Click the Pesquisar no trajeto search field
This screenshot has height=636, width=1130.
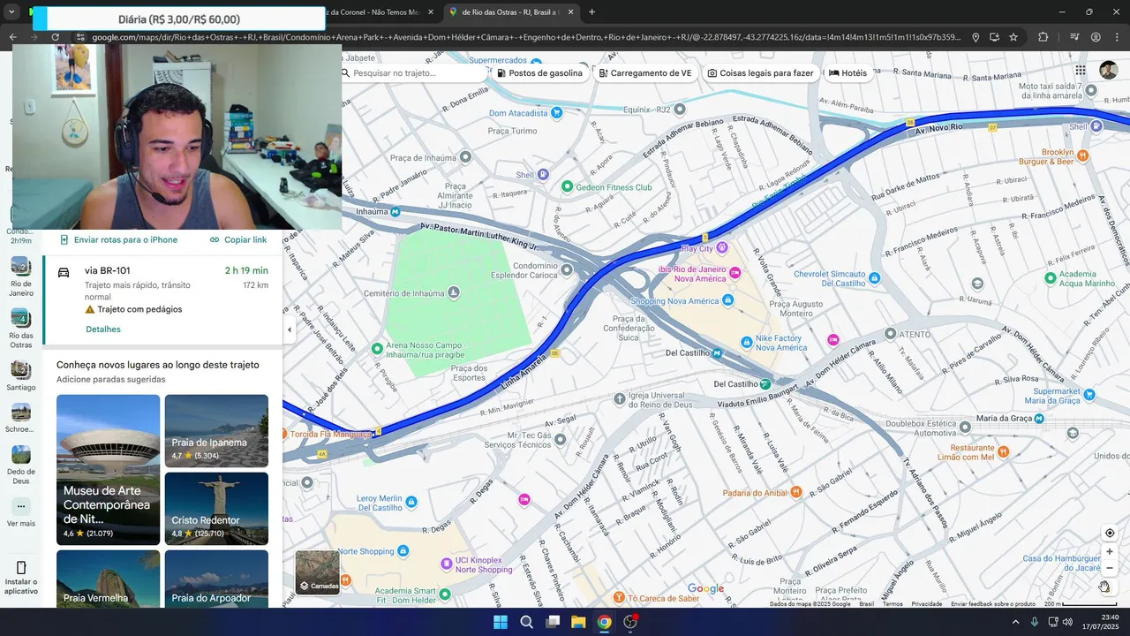coord(413,73)
